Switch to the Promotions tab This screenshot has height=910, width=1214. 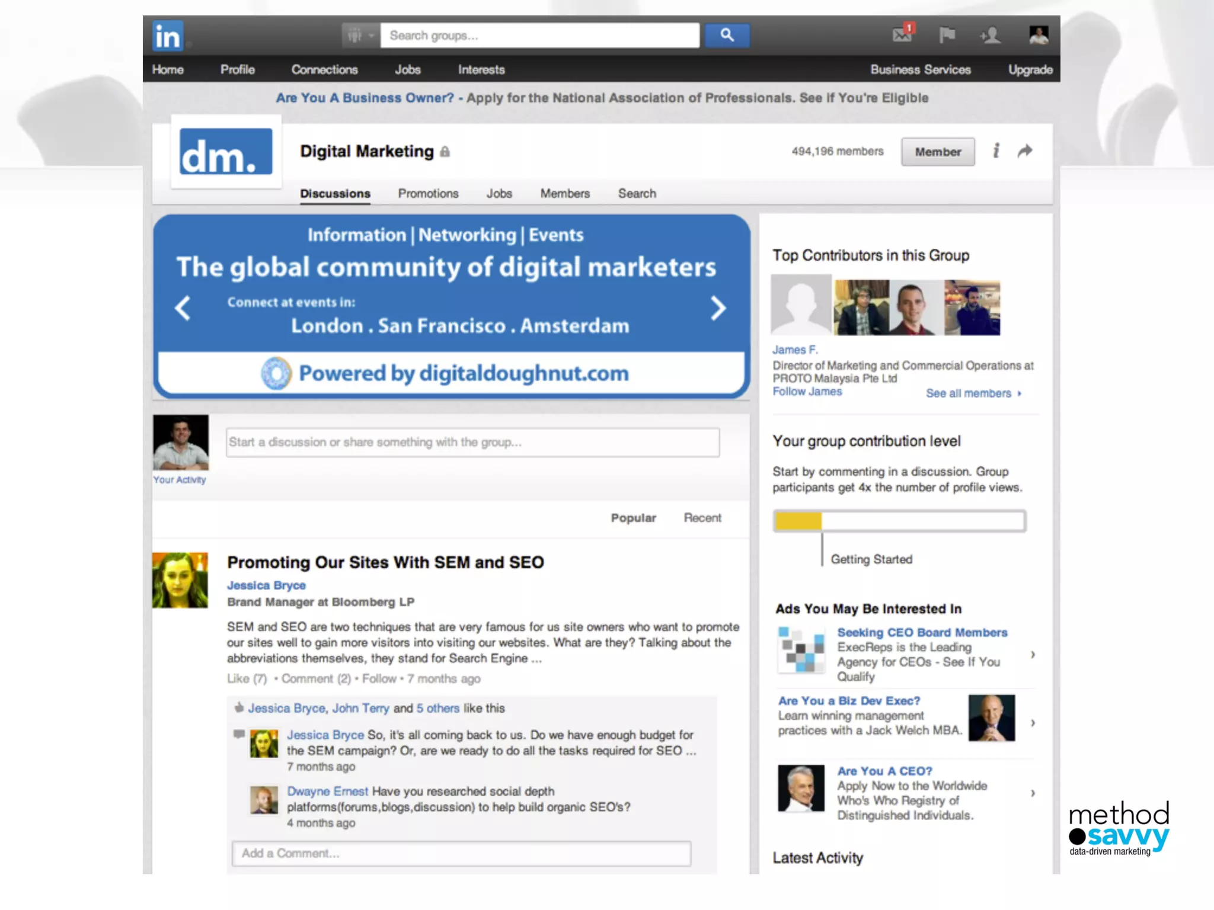pos(428,193)
